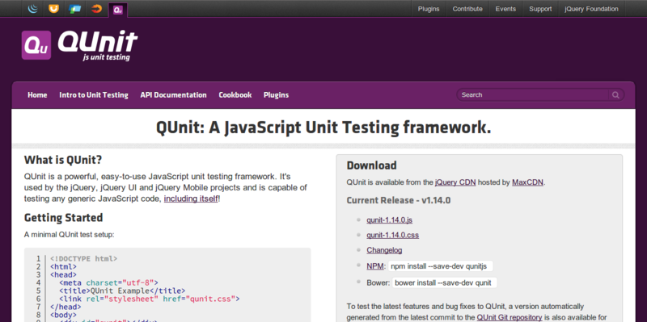
Task: Open the NPM link
Action: pos(375,266)
